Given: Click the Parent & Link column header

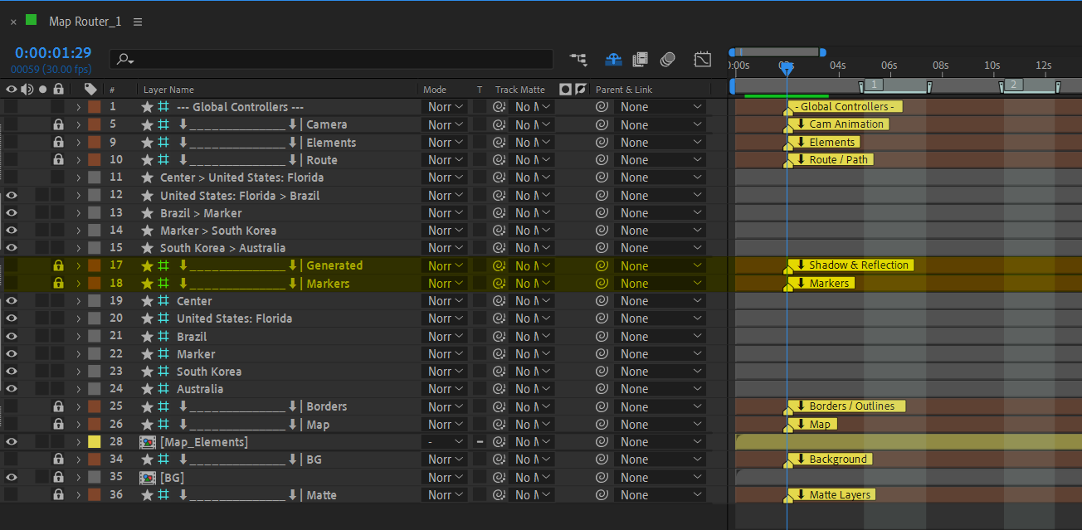Looking at the screenshot, I should (x=624, y=90).
